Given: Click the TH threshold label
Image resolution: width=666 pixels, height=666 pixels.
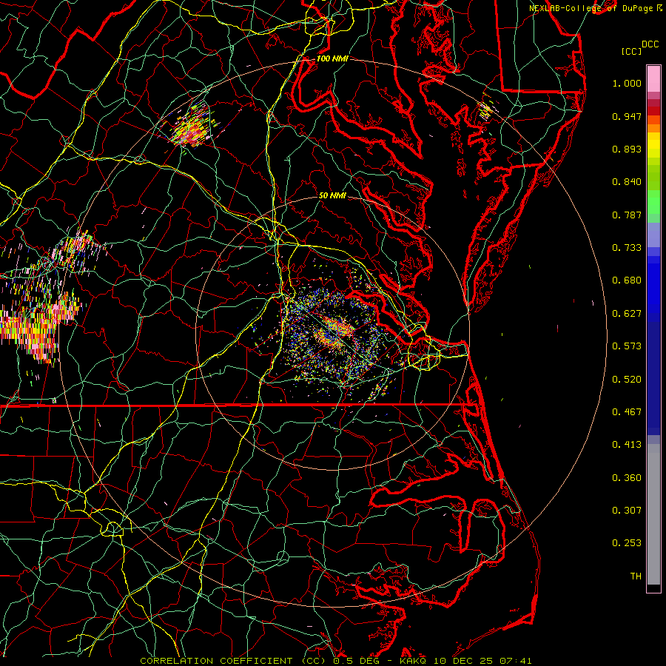Looking at the screenshot, I should coord(636,576).
